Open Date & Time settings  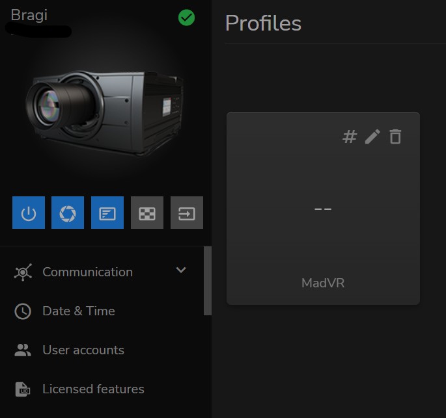pyautogui.click(x=78, y=311)
